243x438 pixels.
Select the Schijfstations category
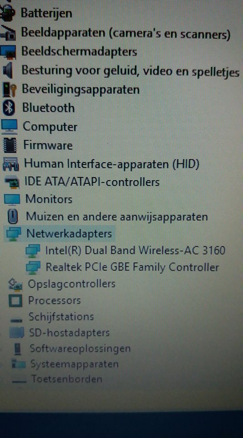click(x=61, y=317)
